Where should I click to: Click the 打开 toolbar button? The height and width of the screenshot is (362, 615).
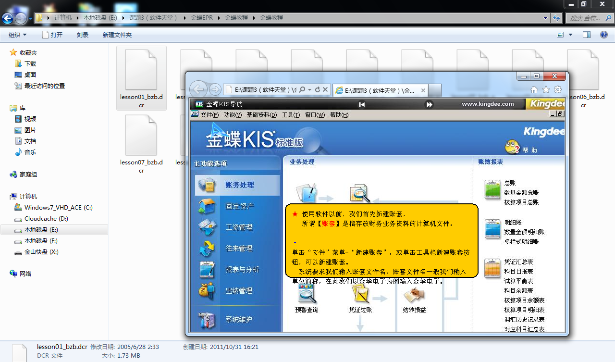[52, 35]
